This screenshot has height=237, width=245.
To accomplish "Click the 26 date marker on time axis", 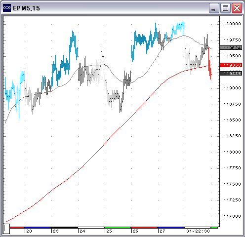I will tap(135, 231).
